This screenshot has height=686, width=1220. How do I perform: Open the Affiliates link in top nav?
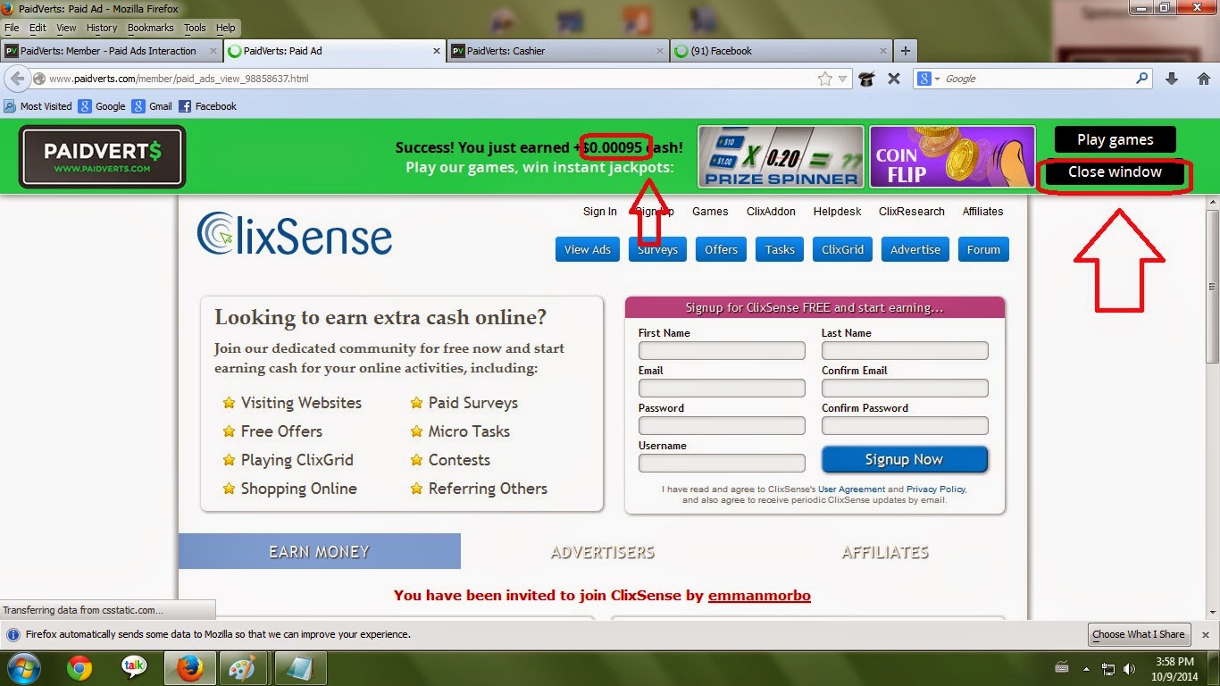pyautogui.click(x=982, y=212)
